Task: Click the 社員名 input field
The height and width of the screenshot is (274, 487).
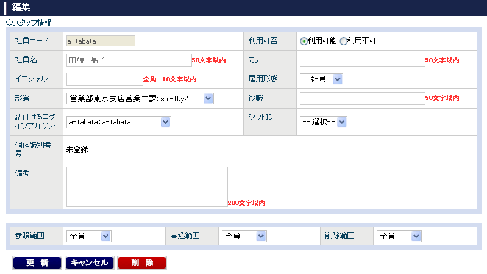Action: [129, 60]
